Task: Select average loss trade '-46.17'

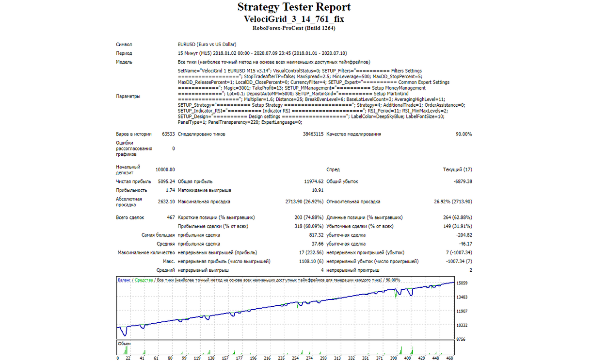Action: point(465,244)
